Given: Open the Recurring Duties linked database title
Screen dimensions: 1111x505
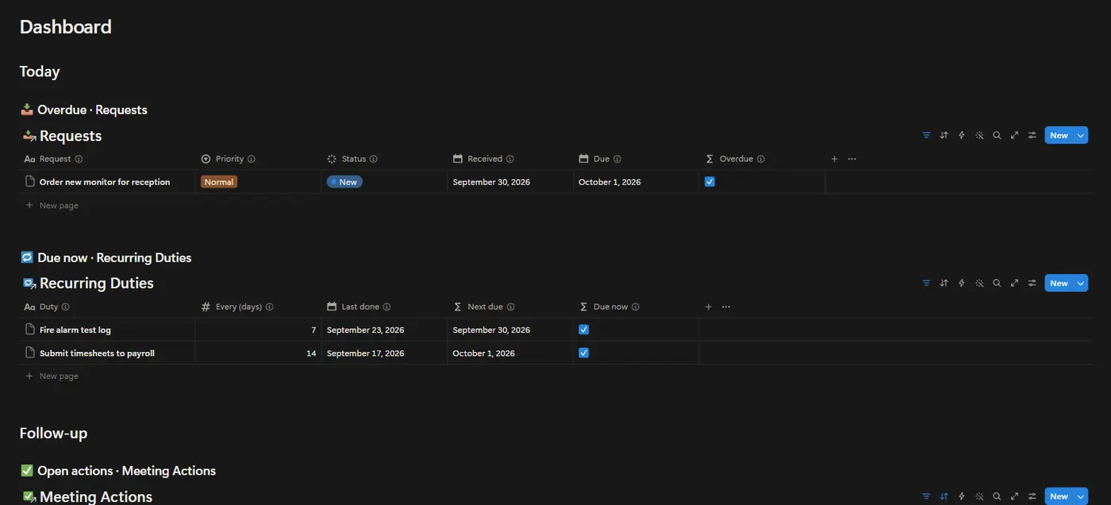Looking at the screenshot, I should click(97, 283).
